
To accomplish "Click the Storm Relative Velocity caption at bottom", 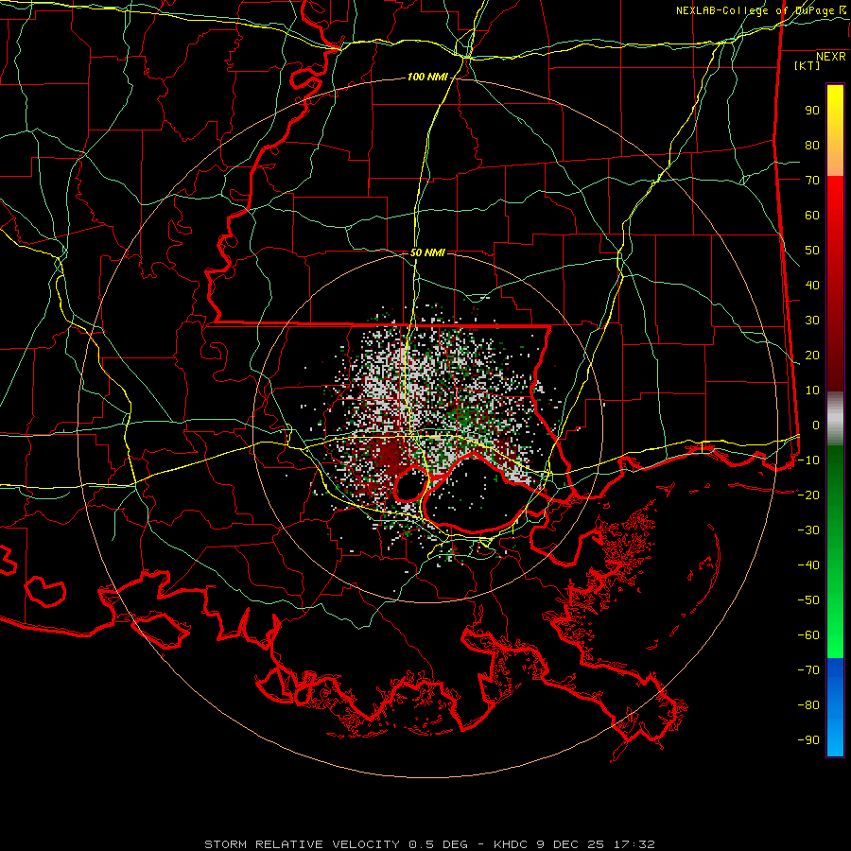I will (429, 844).
